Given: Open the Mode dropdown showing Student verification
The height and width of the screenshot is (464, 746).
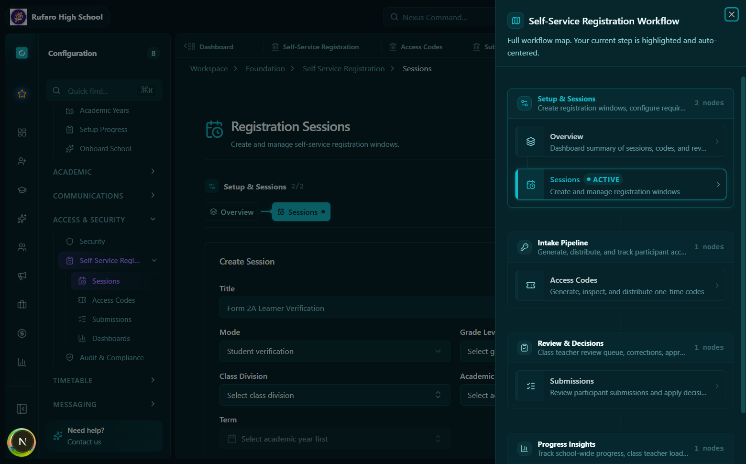Looking at the screenshot, I should (x=335, y=351).
